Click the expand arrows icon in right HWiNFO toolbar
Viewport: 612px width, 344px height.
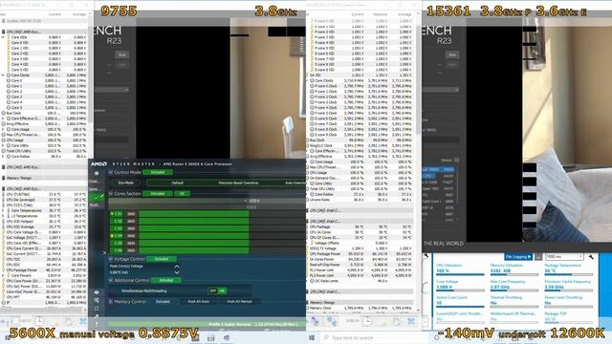coord(315,321)
